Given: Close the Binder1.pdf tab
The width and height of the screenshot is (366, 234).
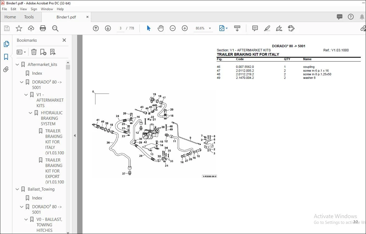Looking at the screenshot, I should [87, 17].
